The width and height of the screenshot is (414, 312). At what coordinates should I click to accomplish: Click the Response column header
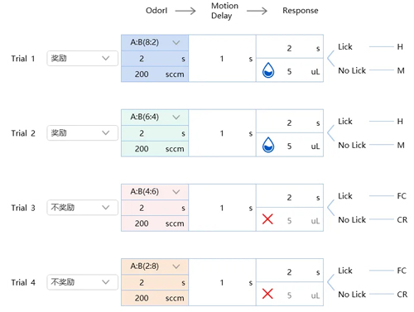point(301,11)
